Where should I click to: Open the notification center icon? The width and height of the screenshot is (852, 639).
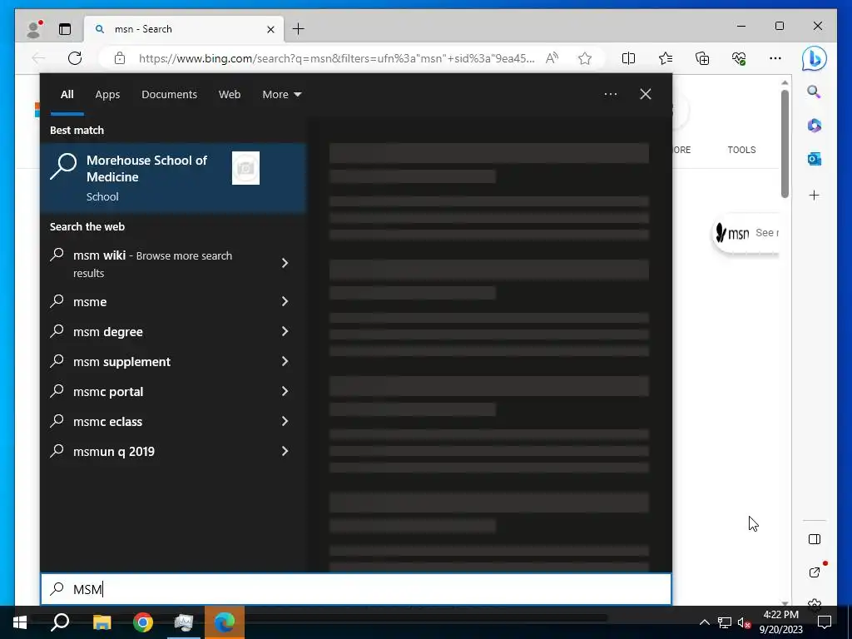pos(825,622)
